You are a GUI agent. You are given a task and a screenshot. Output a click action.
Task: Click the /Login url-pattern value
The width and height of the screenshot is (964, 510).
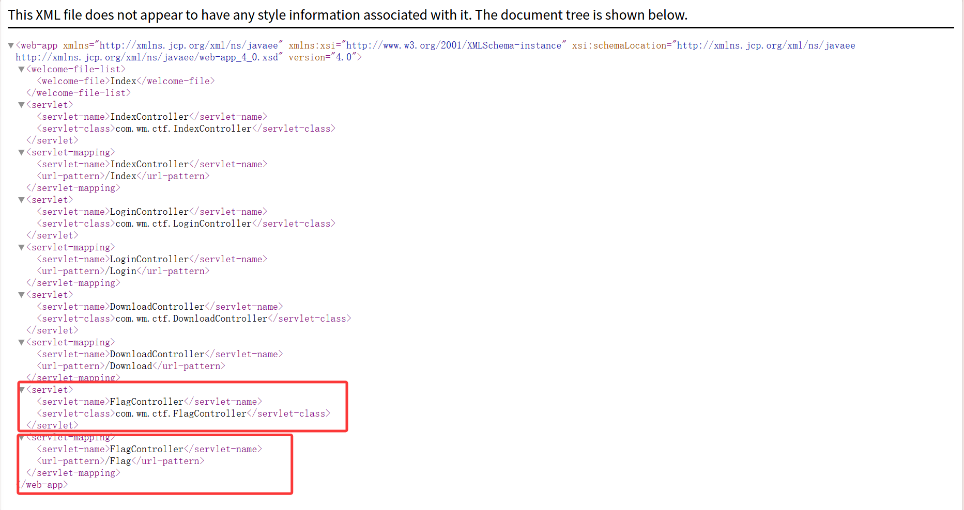pyautogui.click(x=123, y=271)
